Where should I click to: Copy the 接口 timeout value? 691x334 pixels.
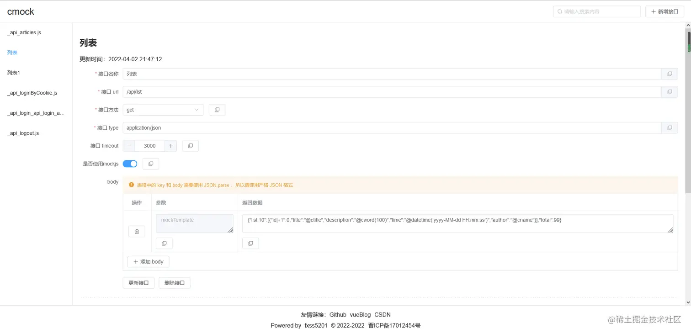click(191, 146)
